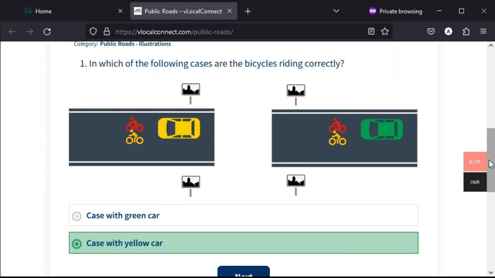
Task: Open the Firefox hamburger menu
Action: (483, 32)
